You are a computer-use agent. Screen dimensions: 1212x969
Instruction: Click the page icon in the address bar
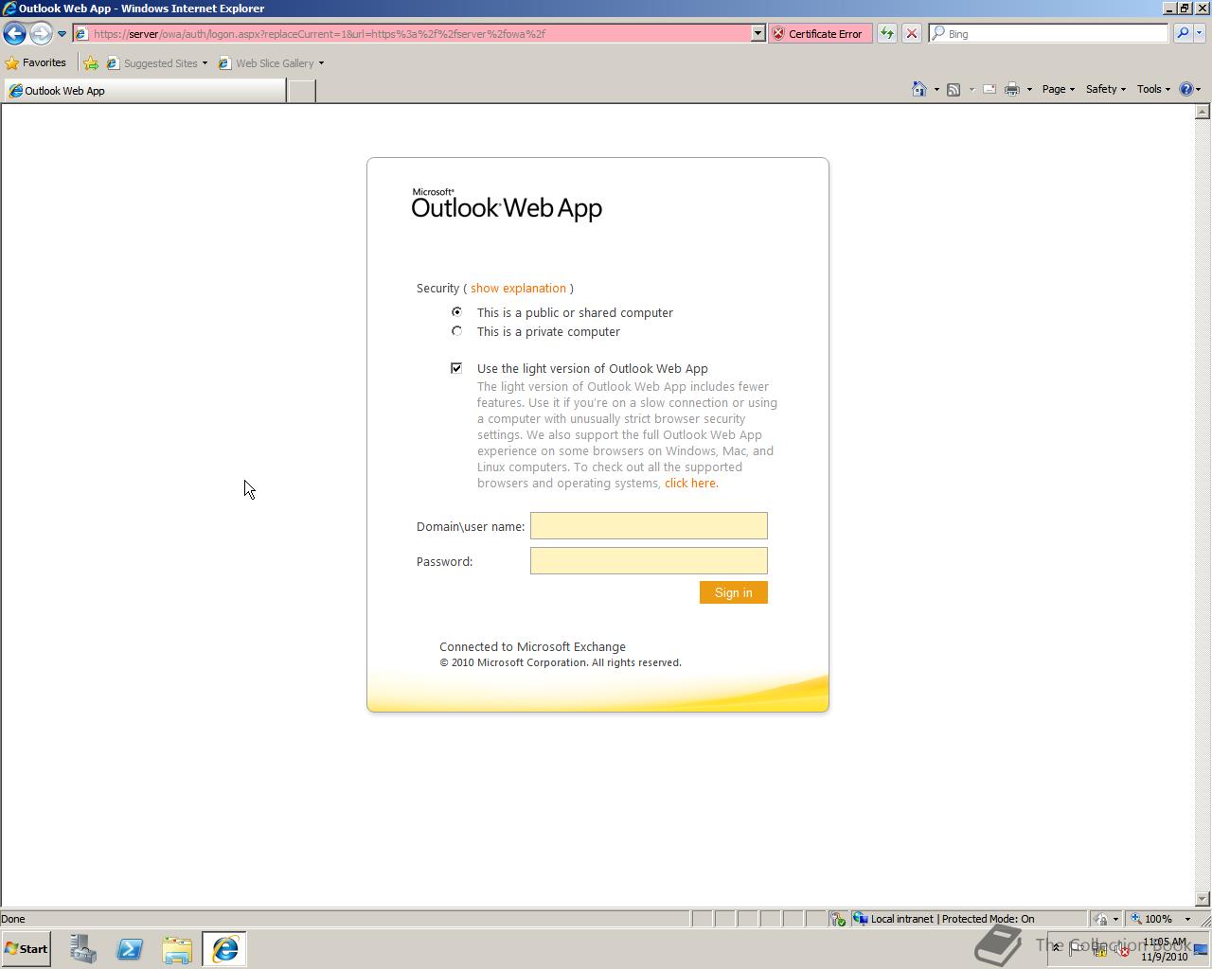coord(81,33)
